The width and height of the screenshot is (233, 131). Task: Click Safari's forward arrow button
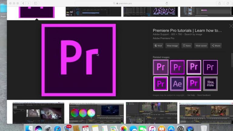point(28,3)
